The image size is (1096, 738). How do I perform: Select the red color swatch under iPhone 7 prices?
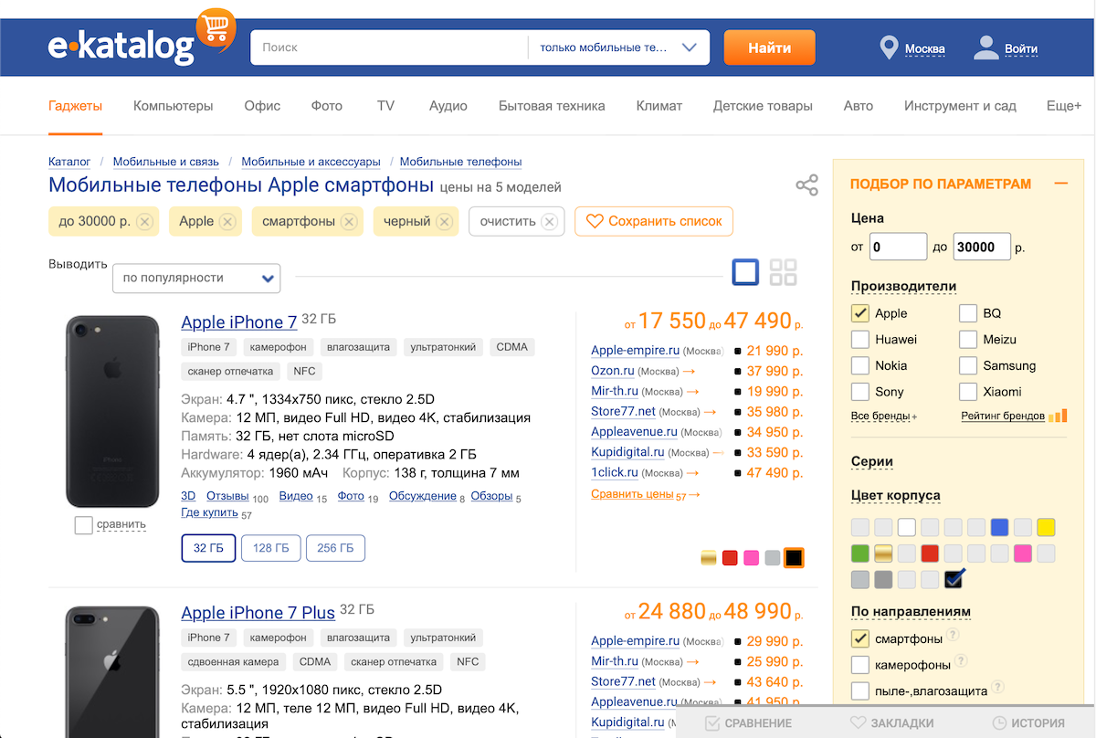730,557
